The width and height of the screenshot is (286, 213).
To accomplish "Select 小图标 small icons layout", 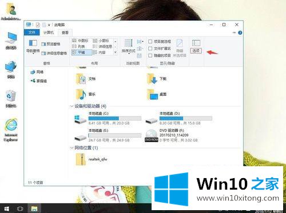I will pyautogui.click(x=101, y=41).
